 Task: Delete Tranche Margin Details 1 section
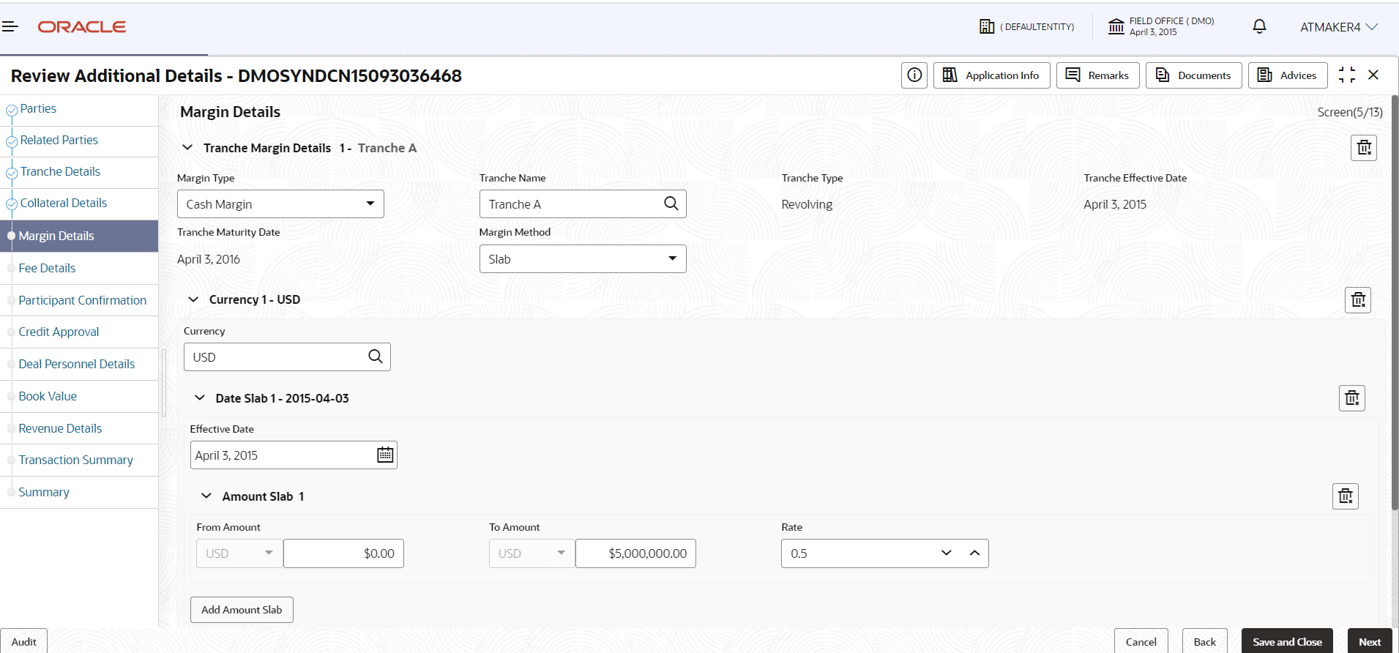[1364, 148]
